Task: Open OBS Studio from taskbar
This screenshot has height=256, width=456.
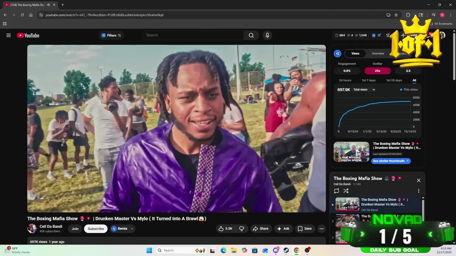Action: coord(307,250)
